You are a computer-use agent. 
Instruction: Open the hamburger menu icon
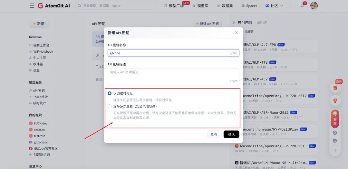[32, 6]
